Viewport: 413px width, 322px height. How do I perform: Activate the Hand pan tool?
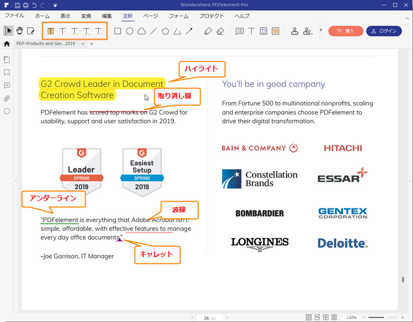pyautogui.click(x=20, y=31)
